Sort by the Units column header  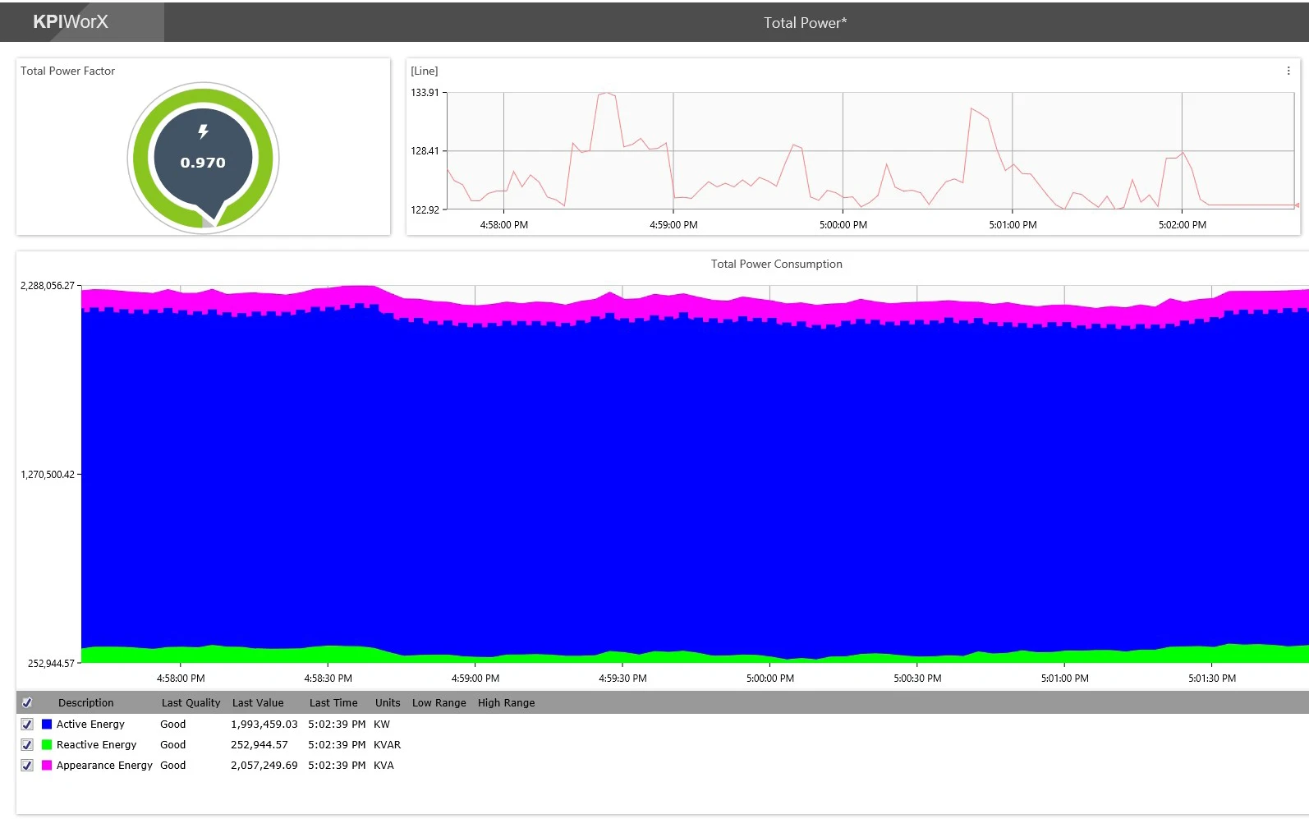coord(388,702)
